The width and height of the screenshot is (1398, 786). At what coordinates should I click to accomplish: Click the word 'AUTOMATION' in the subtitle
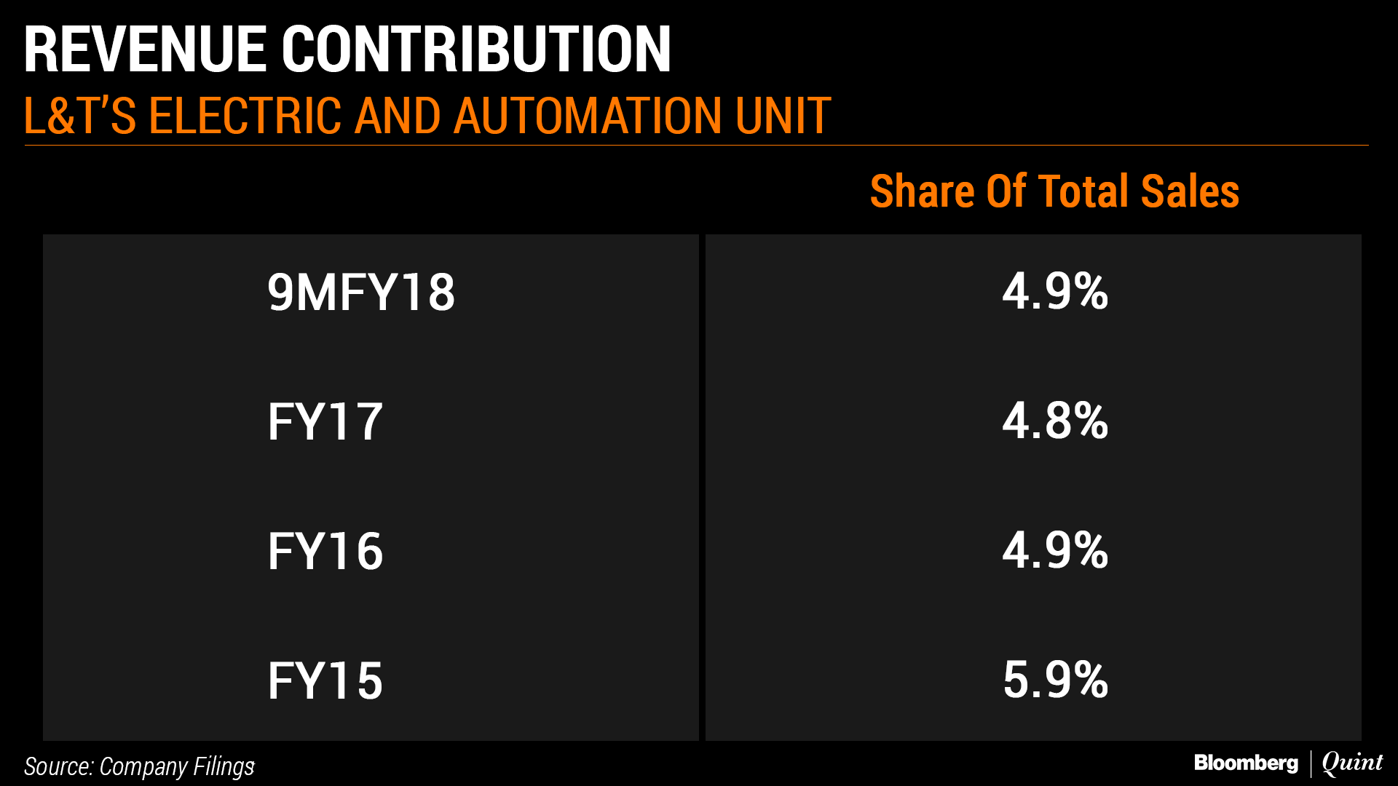pos(590,116)
